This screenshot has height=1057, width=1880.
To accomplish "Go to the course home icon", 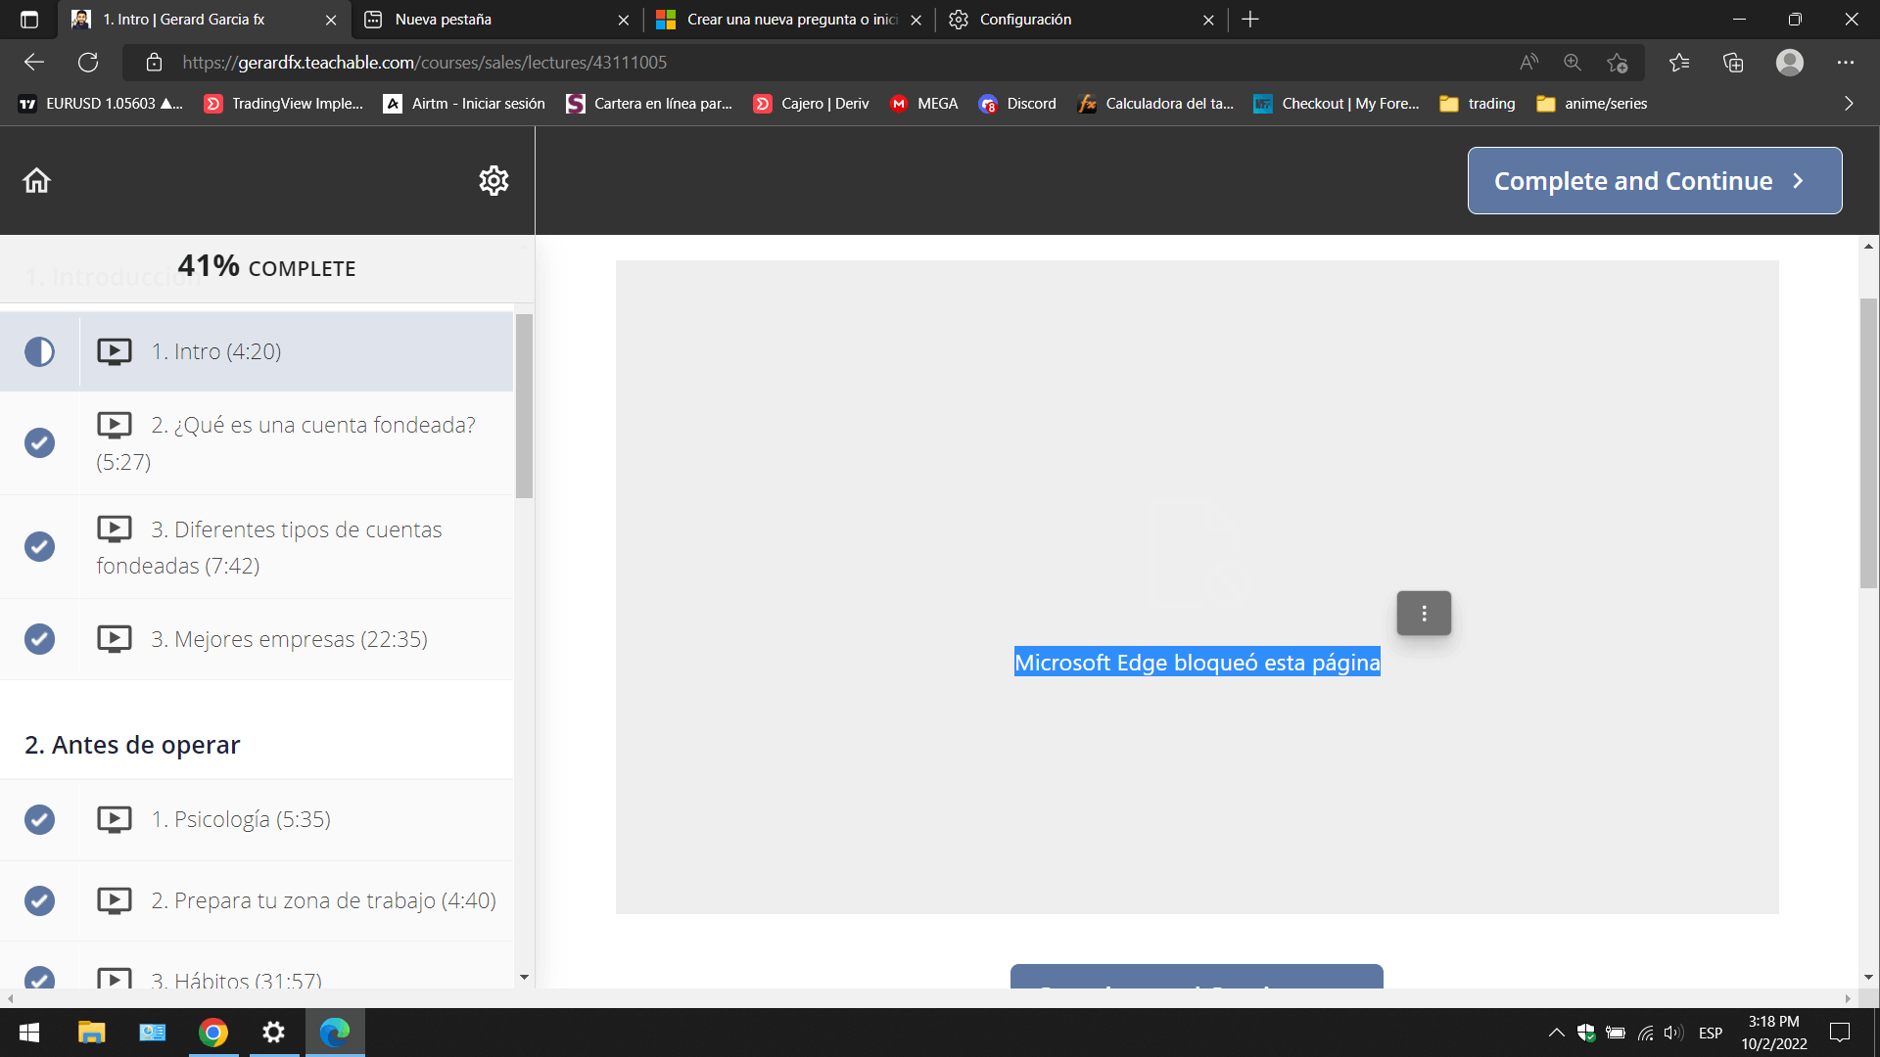I will (x=36, y=180).
